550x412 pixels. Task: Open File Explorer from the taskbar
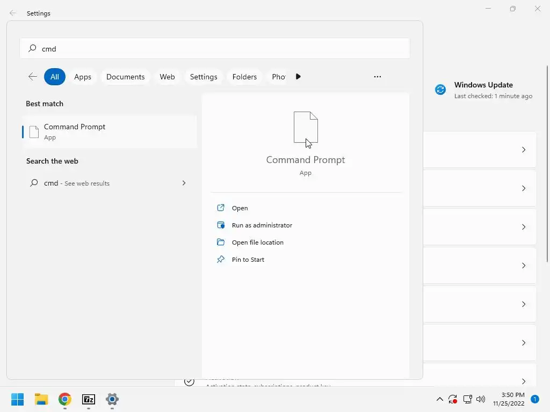click(41, 399)
